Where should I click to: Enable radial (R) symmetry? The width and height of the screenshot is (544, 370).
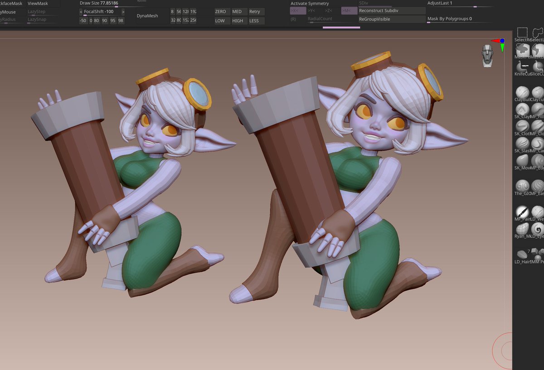coord(293,19)
